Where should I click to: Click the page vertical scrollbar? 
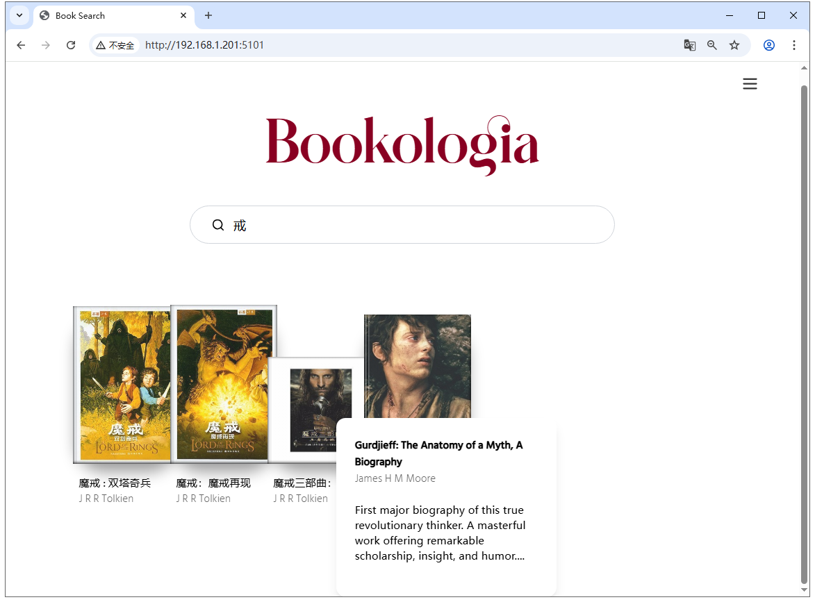(805, 335)
